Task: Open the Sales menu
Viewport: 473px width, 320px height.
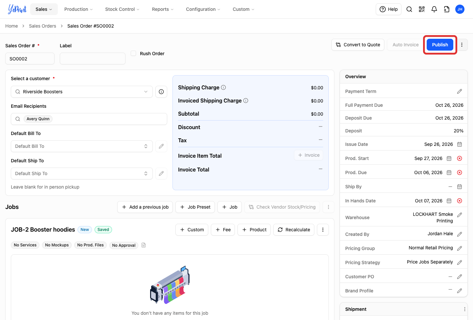Action: coord(44,9)
